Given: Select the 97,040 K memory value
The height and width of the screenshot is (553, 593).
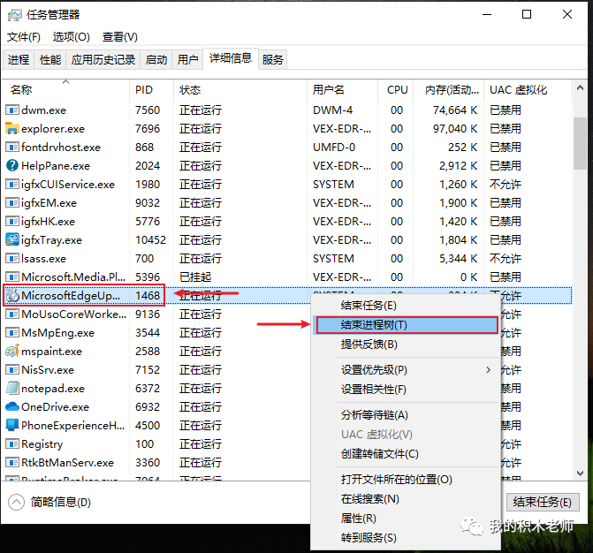Looking at the screenshot, I should (x=455, y=128).
